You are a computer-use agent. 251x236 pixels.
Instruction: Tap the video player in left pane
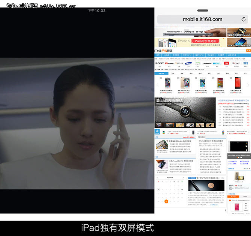[x=77, y=124]
